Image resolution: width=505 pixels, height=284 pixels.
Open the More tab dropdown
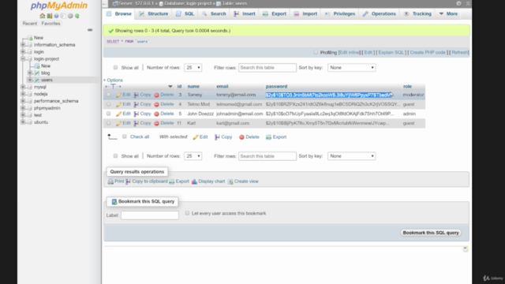point(448,14)
